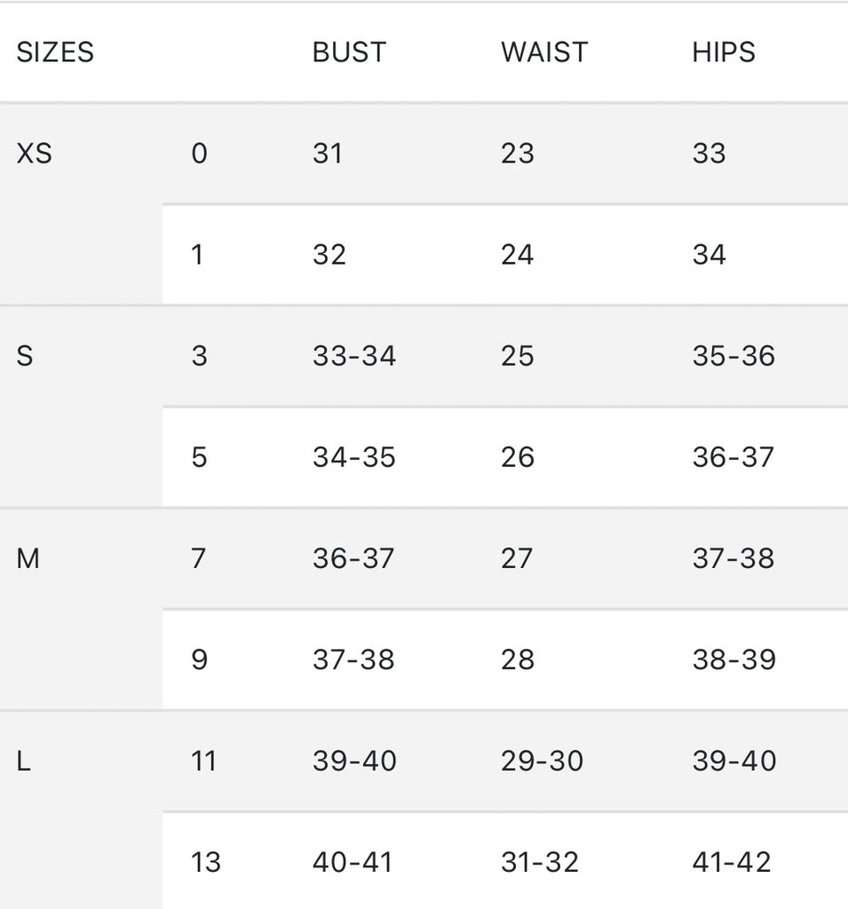848x909 pixels.
Task: Click hips value 35-36
Action: (x=733, y=356)
